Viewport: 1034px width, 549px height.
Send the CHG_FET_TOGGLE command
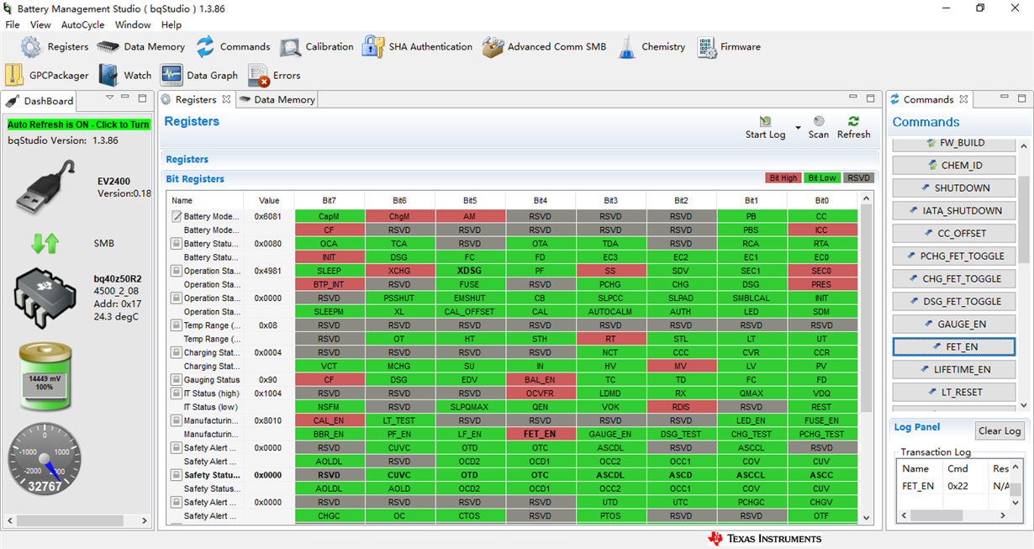click(x=955, y=278)
